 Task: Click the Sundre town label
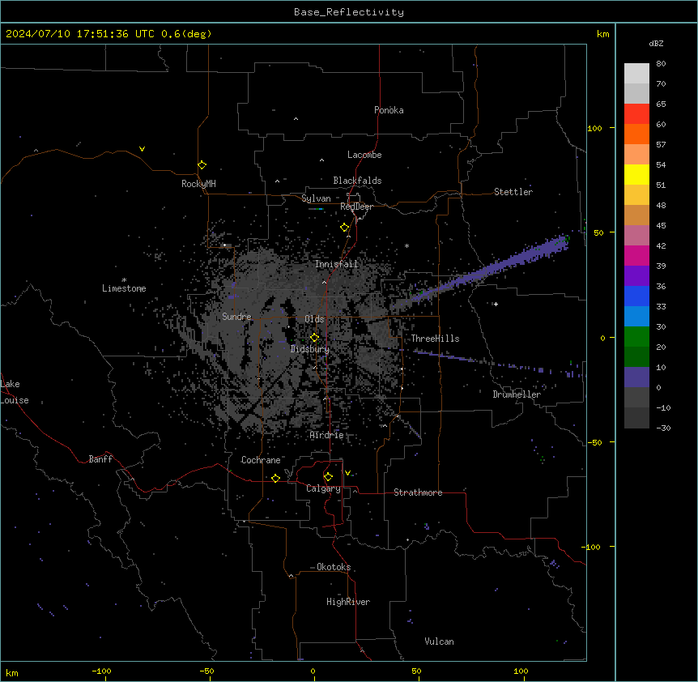coord(236,317)
